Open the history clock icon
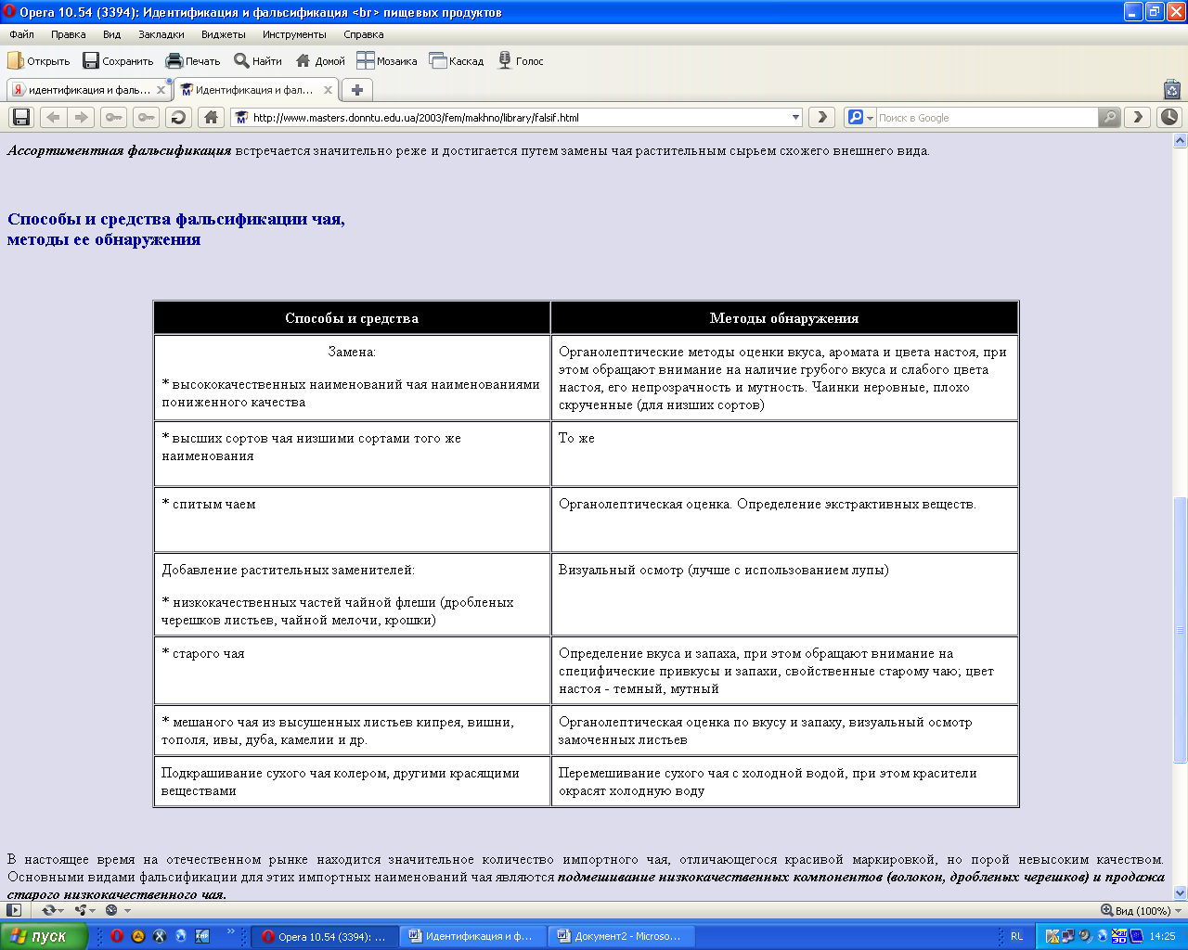Viewport: 1188px width, 950px height. click(x=1169, y=118)
